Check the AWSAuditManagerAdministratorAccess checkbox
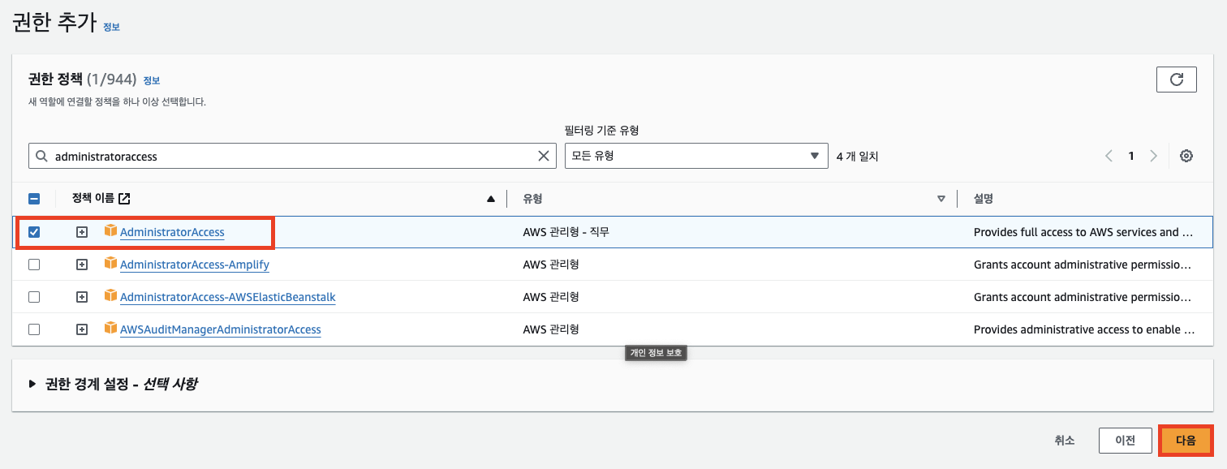The height and width of the screenshot is (469, 1227). point(34,329)
